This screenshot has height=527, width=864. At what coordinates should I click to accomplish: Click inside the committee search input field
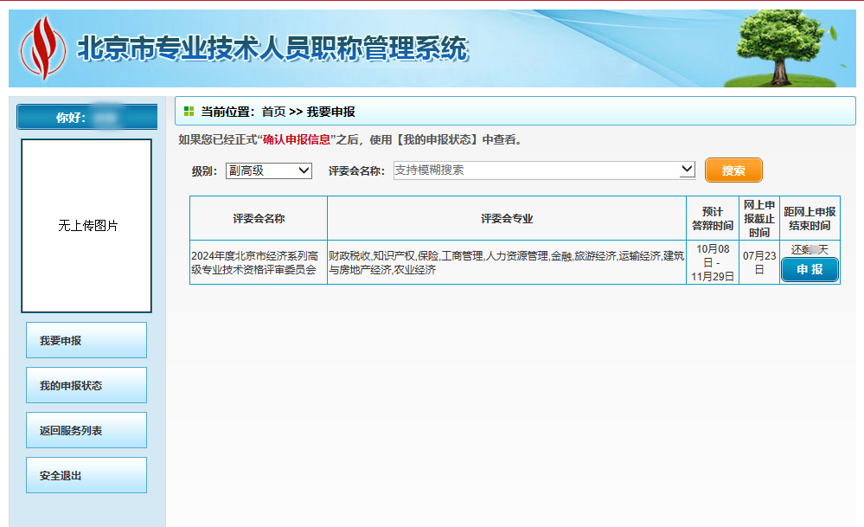tap(519, 170)
